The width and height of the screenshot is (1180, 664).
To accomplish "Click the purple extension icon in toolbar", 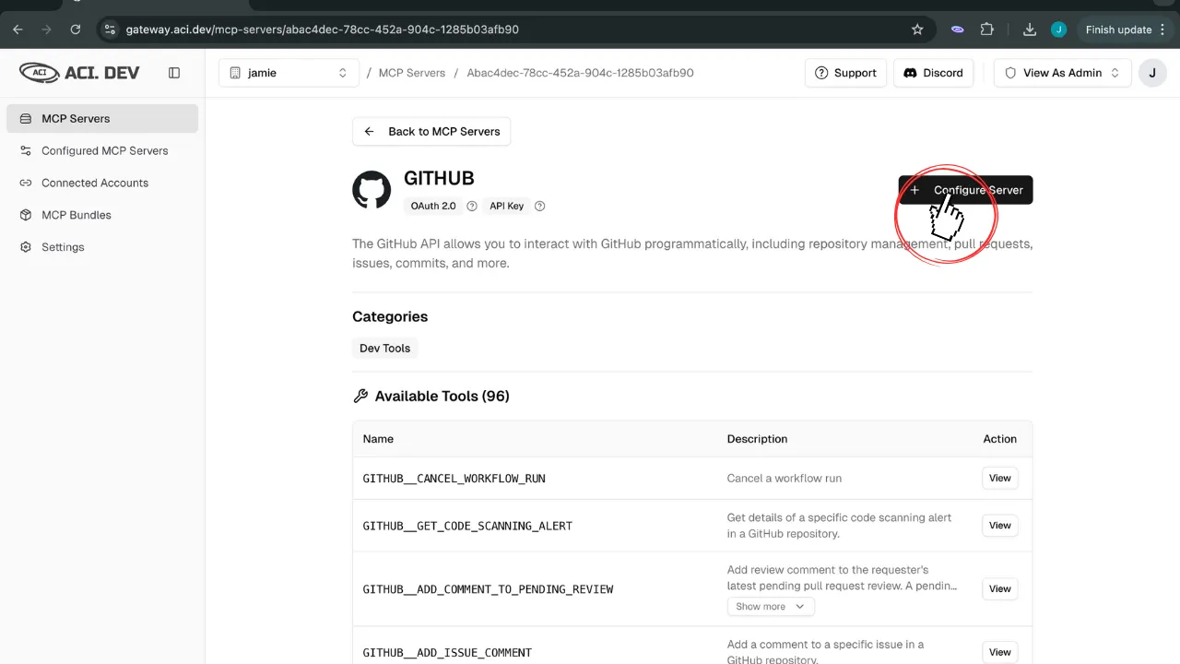I will tap(958, 30).
